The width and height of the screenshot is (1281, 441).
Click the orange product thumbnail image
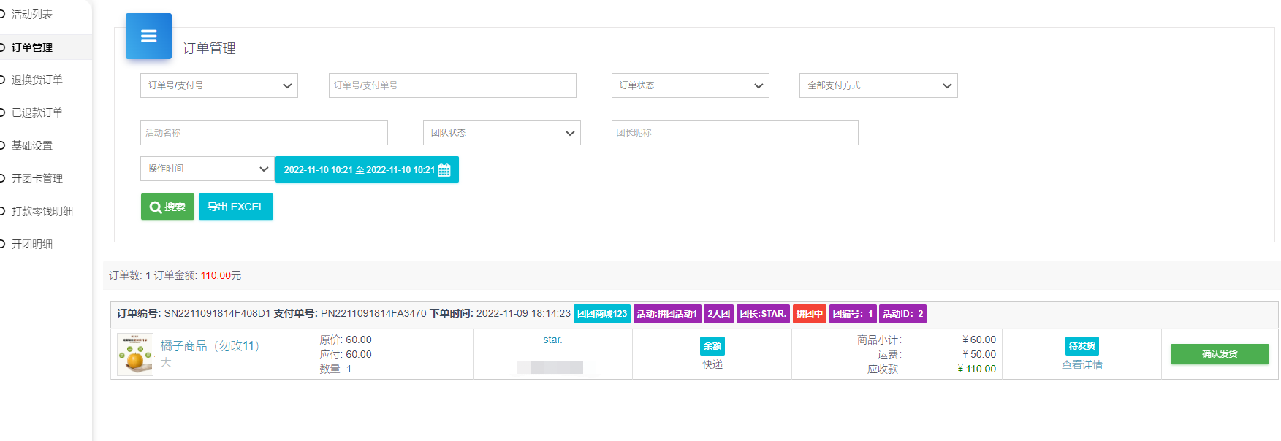[x=135, y=354]
